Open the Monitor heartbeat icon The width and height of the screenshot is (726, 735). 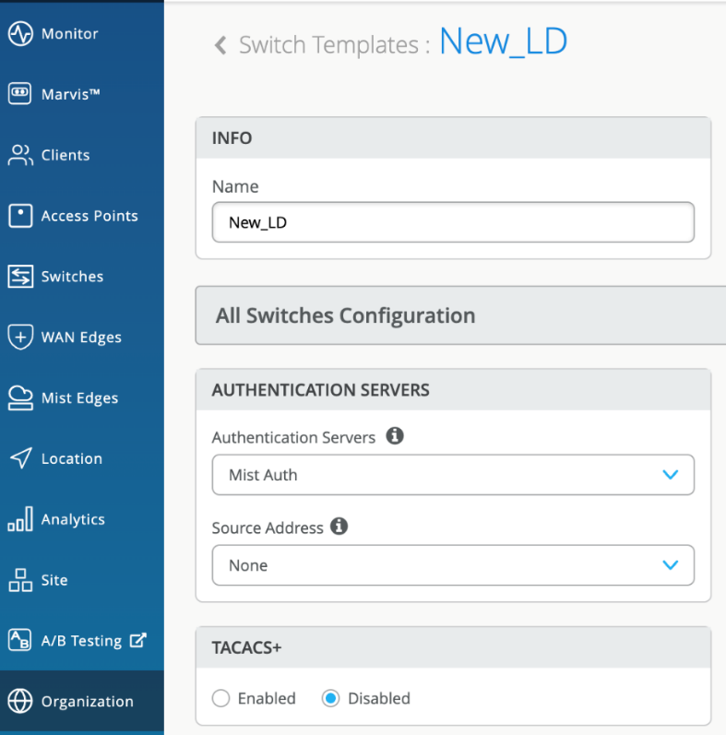(20, 34)
